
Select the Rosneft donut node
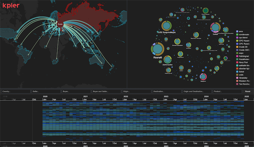point(157,49)
